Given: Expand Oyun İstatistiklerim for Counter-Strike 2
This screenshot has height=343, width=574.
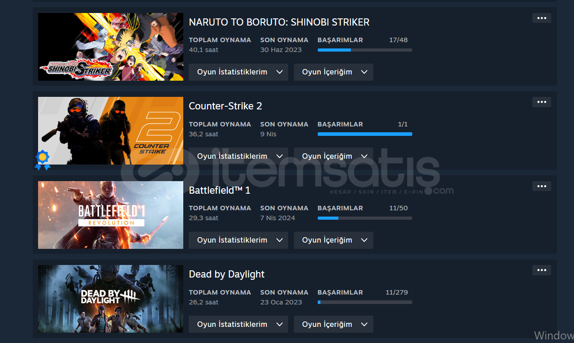Looking at the screenshot, I should click(238, 156).
